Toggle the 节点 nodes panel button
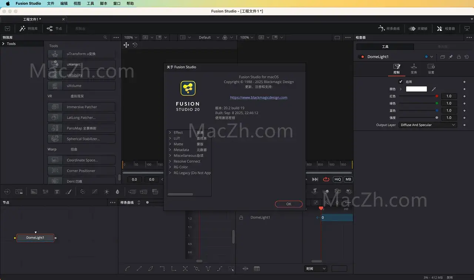 click(54, 28)
